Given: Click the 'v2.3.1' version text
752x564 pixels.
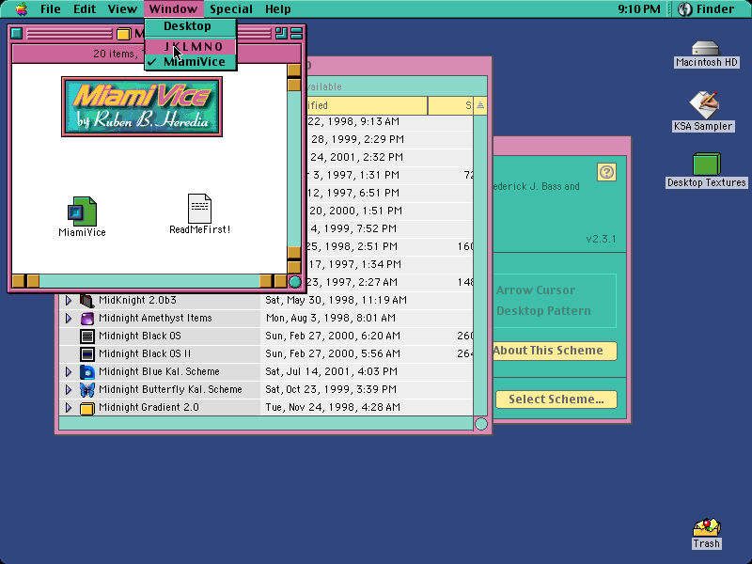Looking at the screenshot, I should coord(601,239).
